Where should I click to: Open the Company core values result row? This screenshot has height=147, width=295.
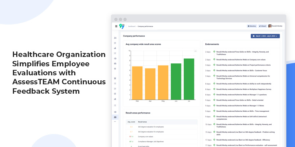tap(162, 137)
